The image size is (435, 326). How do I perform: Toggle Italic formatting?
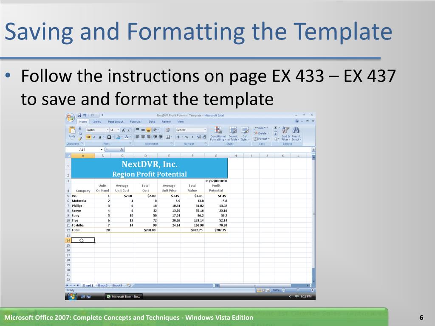pos(94,137)
